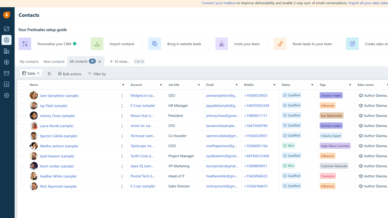Open the reports chart icon in sidebar

(7, 84)
